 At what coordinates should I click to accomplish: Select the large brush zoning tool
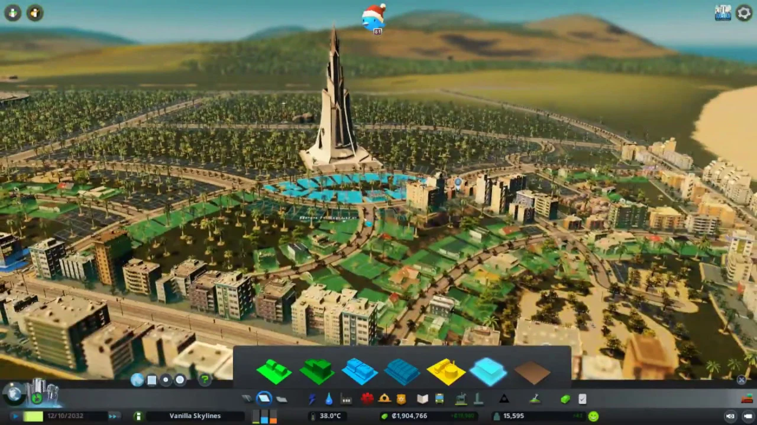(180, 381)
